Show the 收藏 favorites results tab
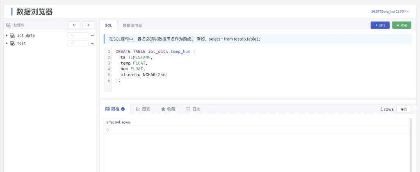Screen dimensions: 420x172 pos(168,109)
